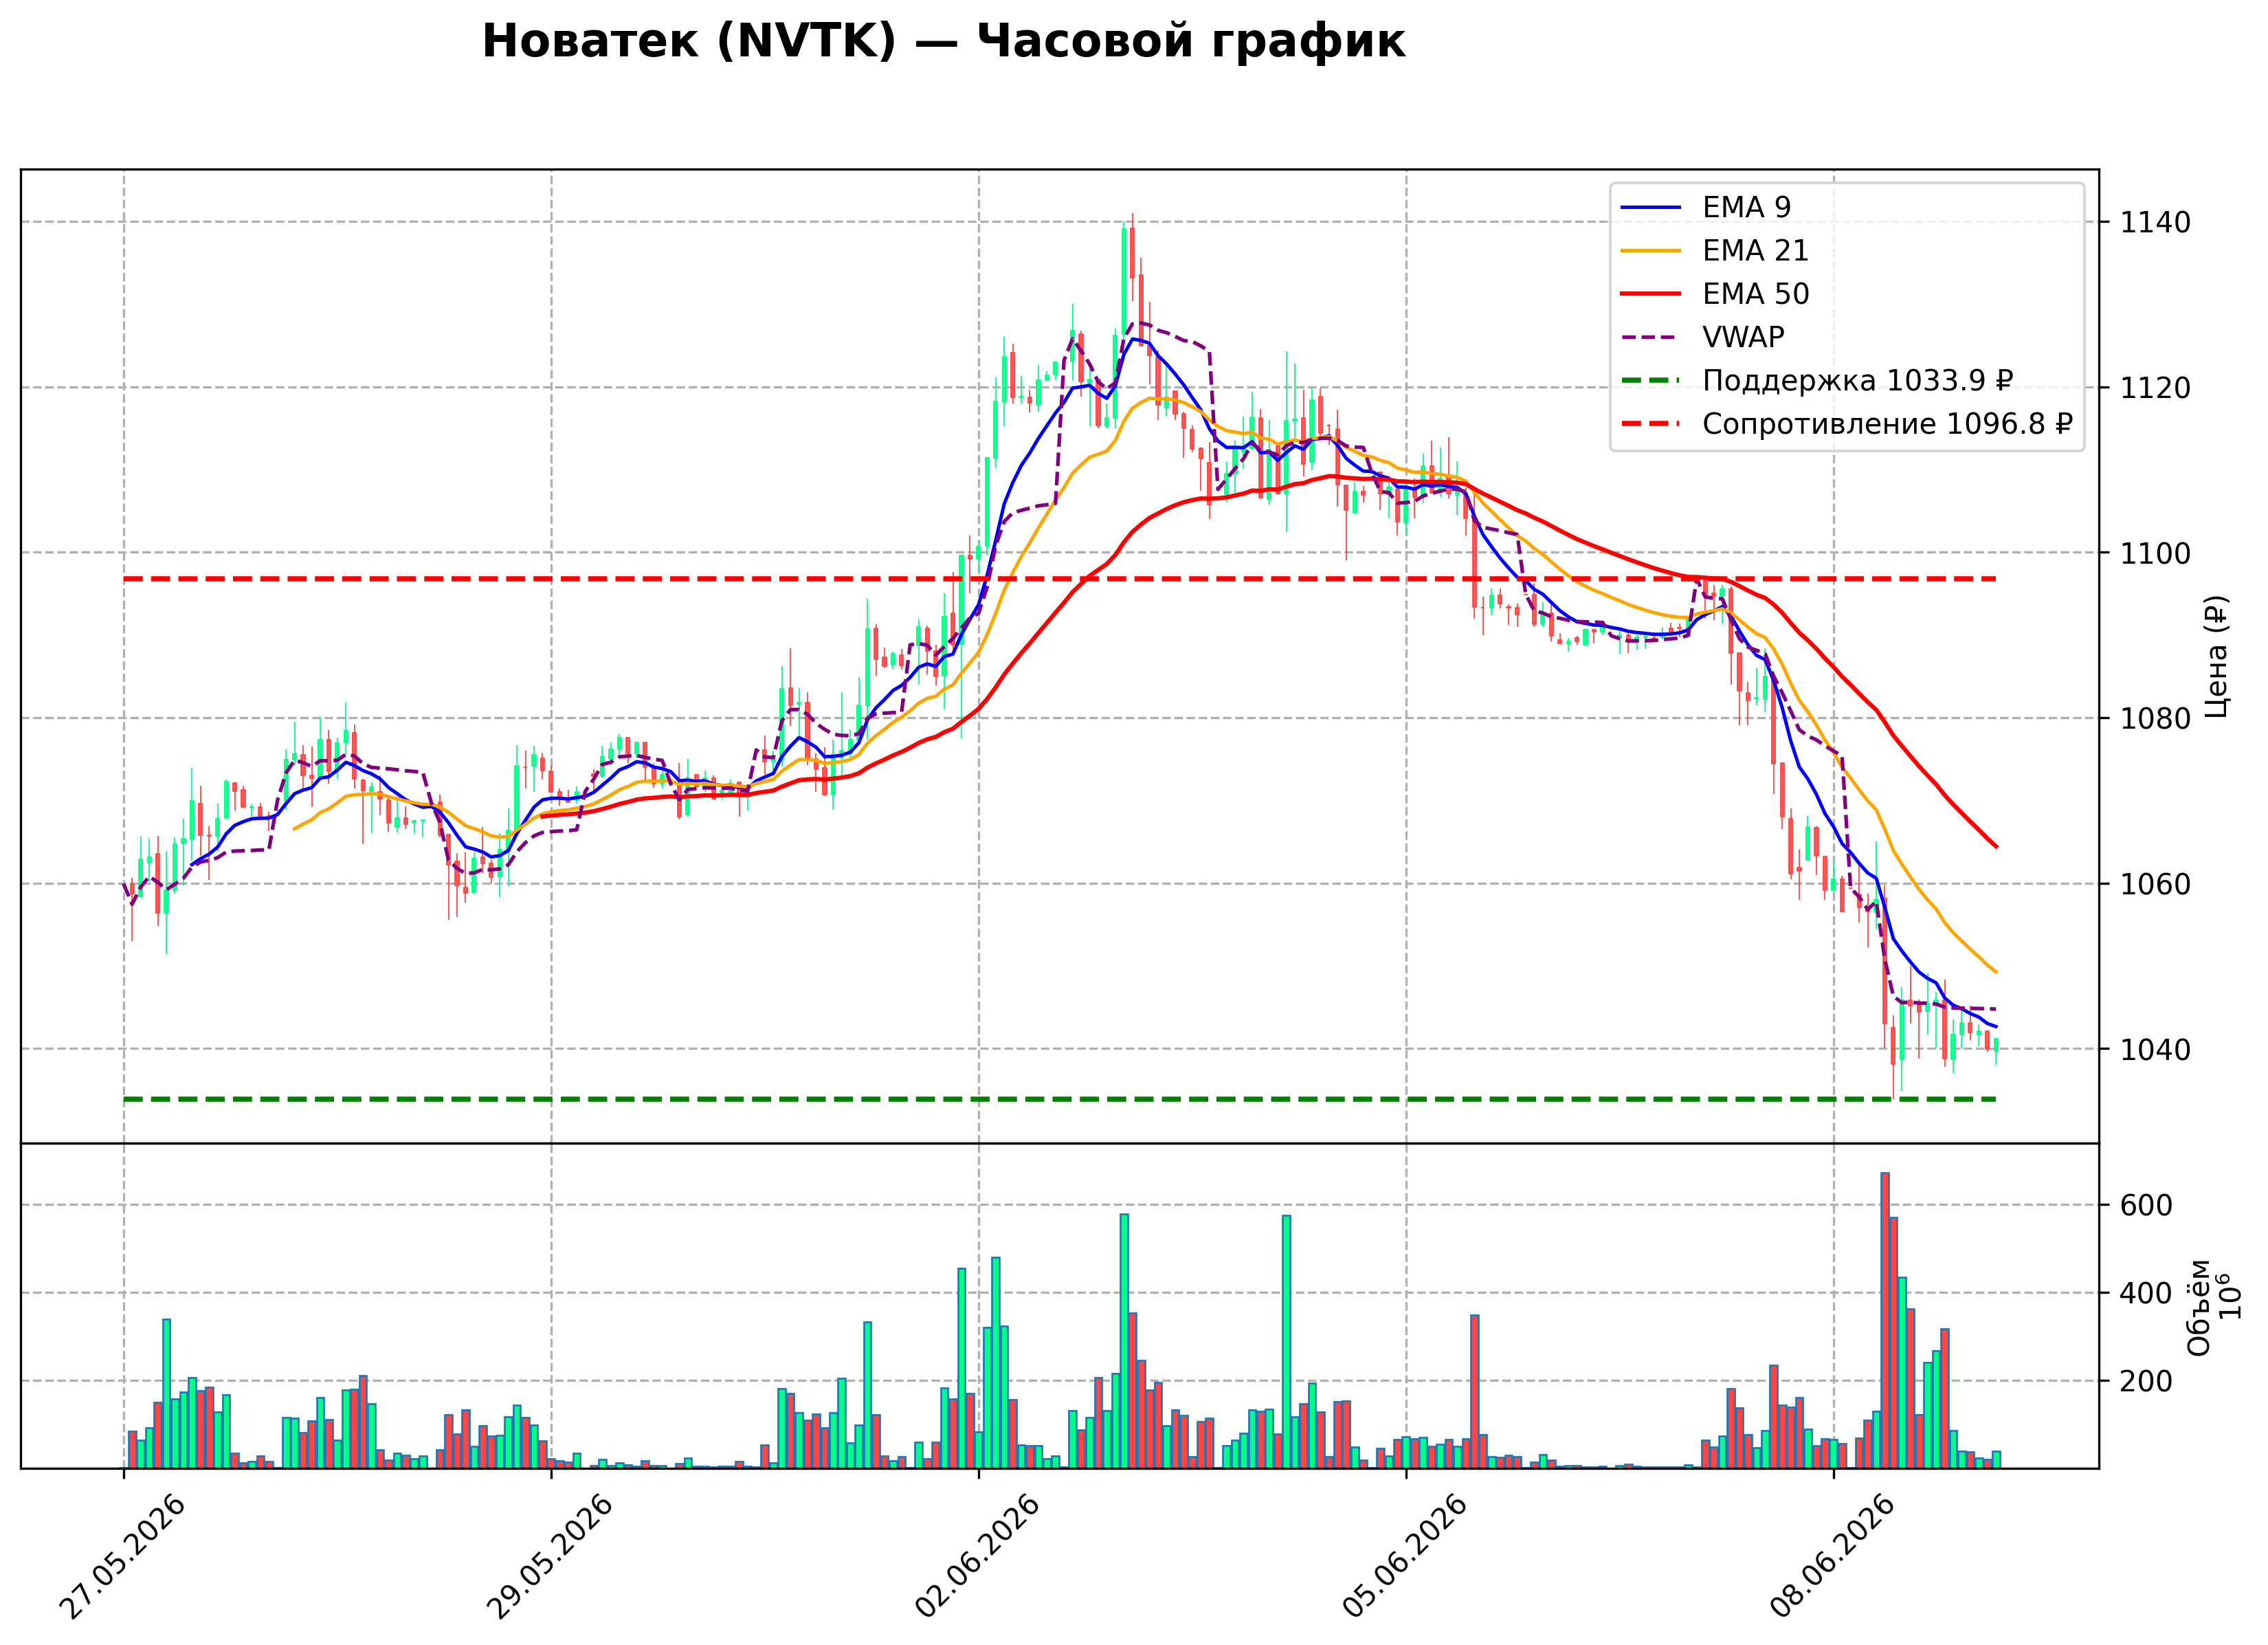Click the 05.06.2026 date label
The image size is (2268, 1645).
(x=1405, y=1557)
